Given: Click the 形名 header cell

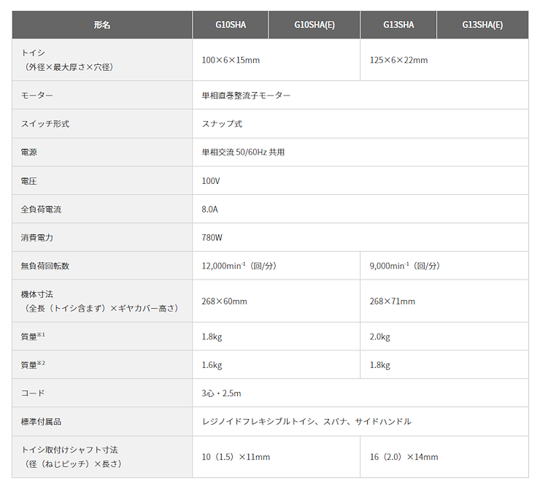Looking at the screenshot, I should (x=102, y=25).
